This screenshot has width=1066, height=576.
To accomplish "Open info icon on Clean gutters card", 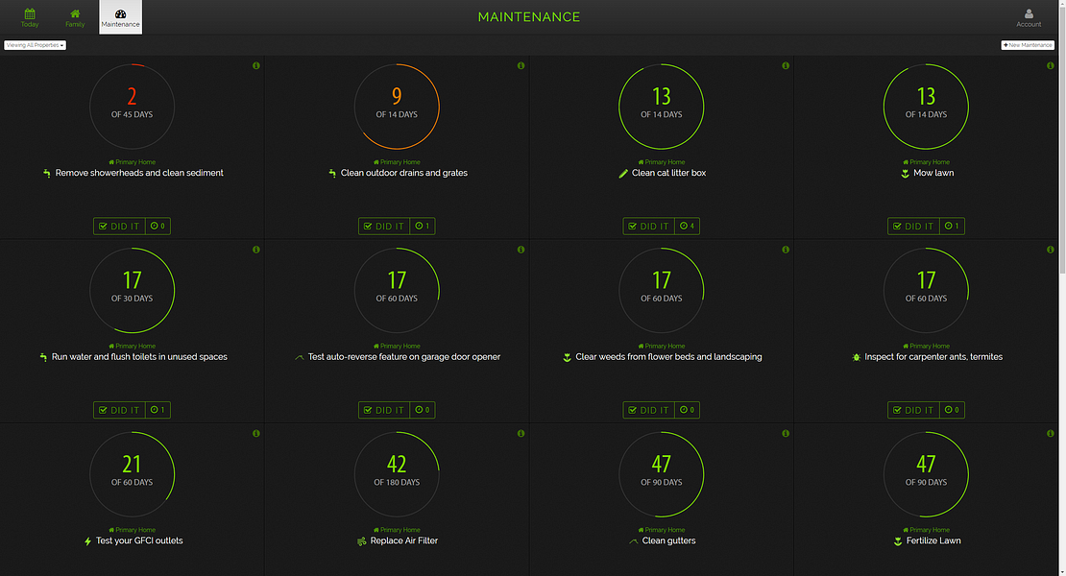I will pyautogui.click(x=786, y=433).
